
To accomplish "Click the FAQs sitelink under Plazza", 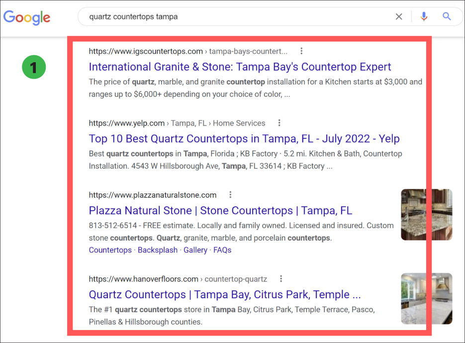I will (222, 250).
